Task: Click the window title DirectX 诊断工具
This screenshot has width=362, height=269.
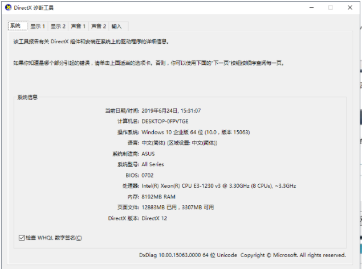Action: (x=34, y=7)
